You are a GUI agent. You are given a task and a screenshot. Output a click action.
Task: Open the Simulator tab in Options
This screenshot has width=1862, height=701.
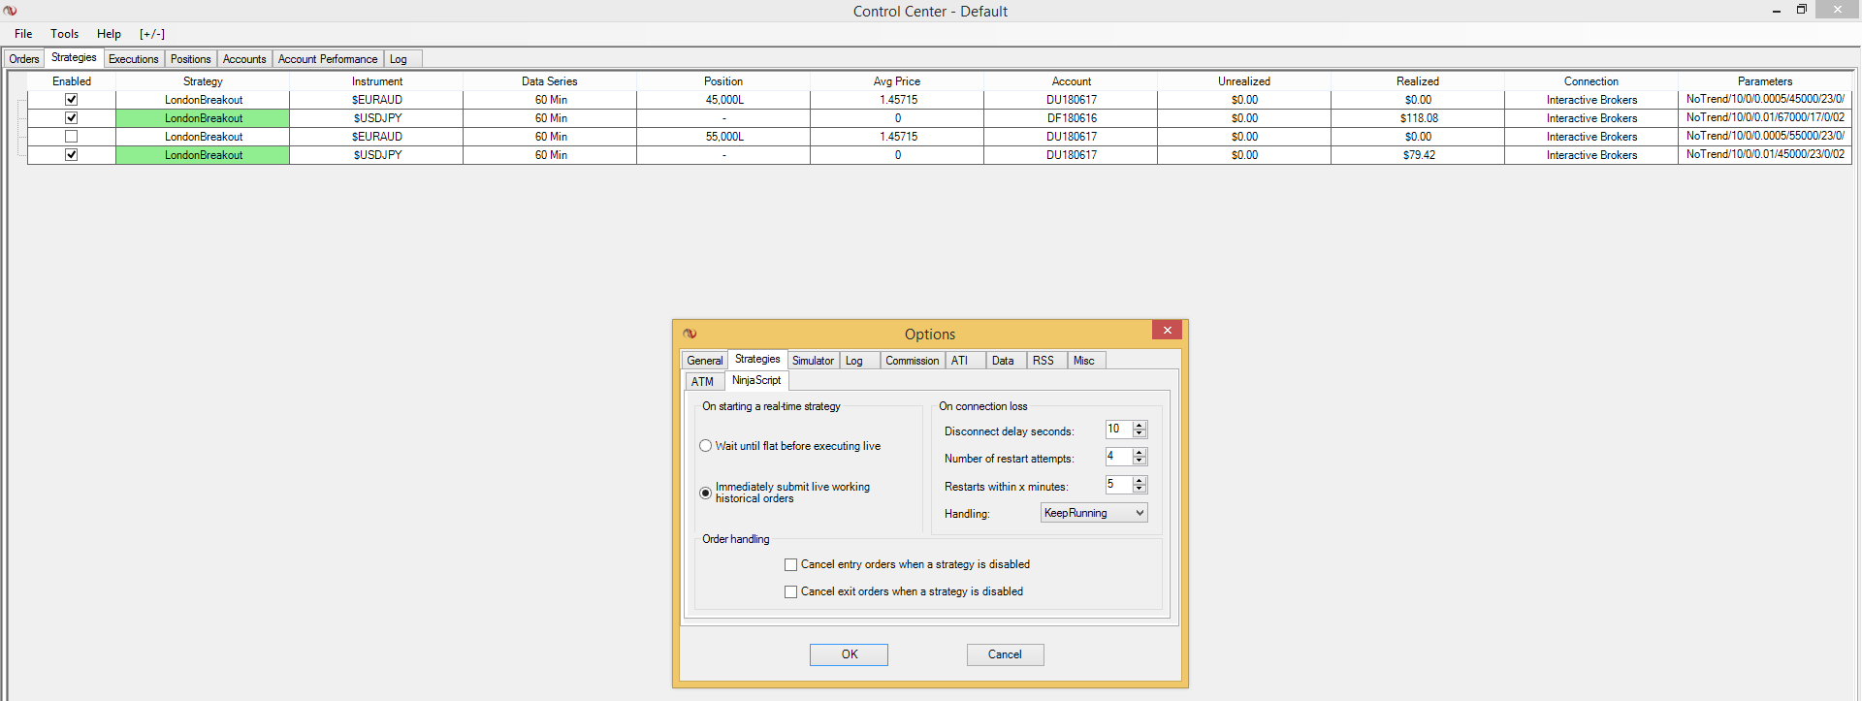pyautogui.click(x=813, y=361)
